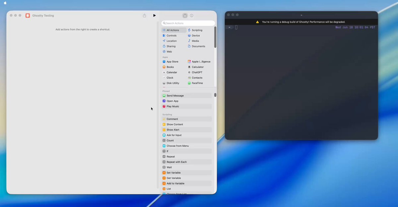Click the Add to Variable action icon
The image size is (398, 207).
click(x=164, y=183)
